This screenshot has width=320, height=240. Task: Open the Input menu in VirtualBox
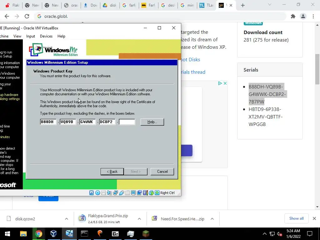pos(31,36)
